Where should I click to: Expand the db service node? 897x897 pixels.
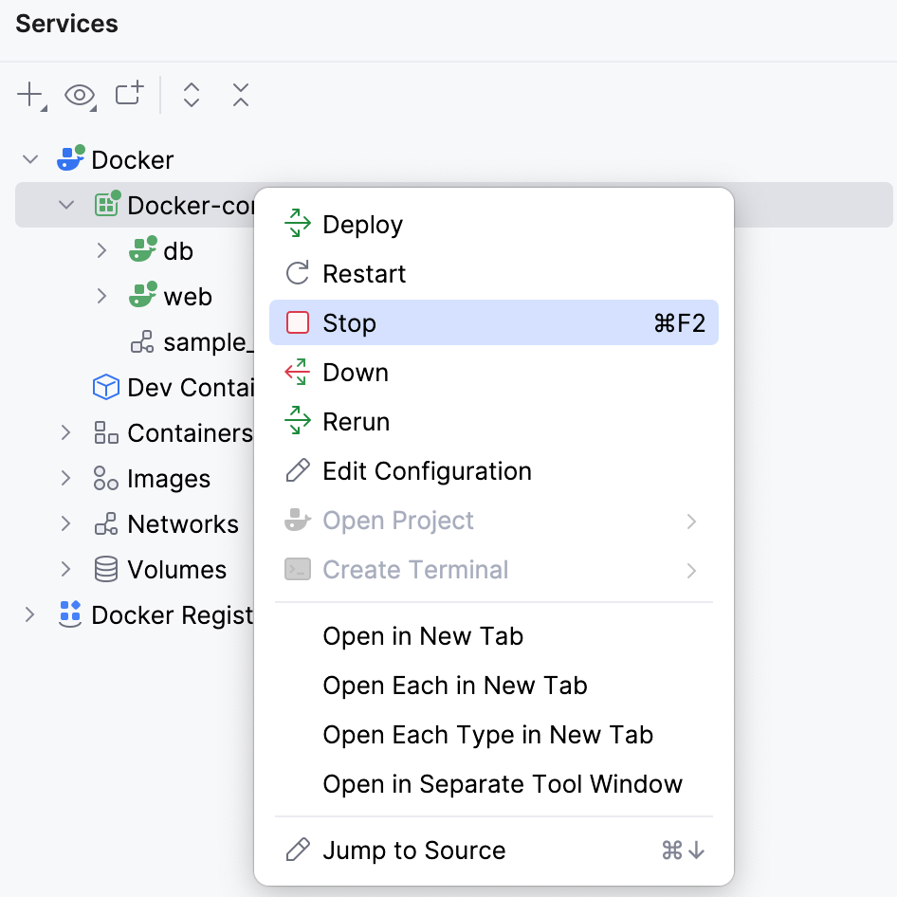(101, 250)
